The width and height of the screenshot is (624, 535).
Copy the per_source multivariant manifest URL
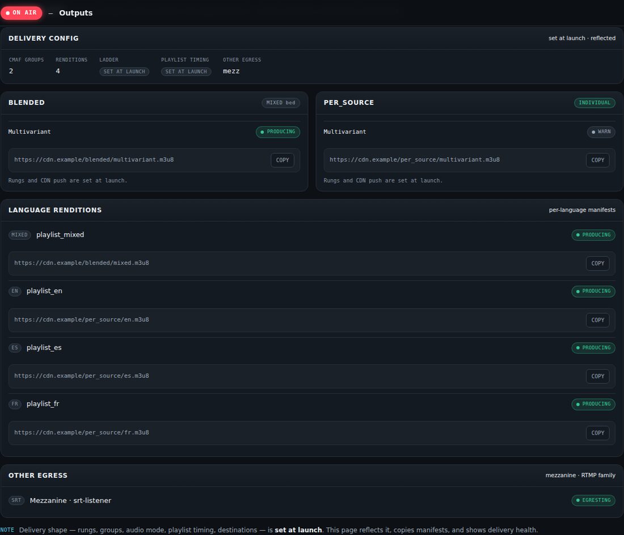tap(597, 160)
